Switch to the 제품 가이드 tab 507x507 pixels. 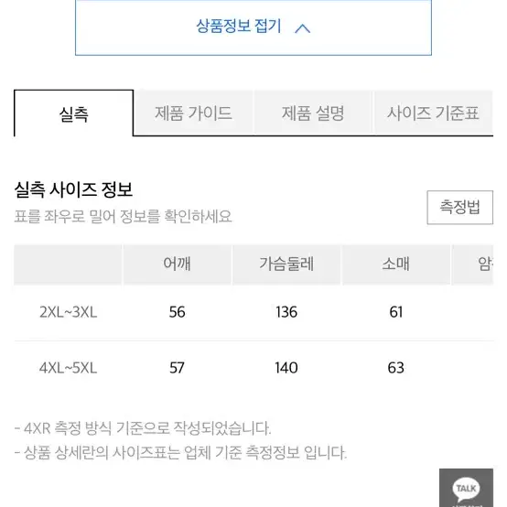tap(193, 113)
